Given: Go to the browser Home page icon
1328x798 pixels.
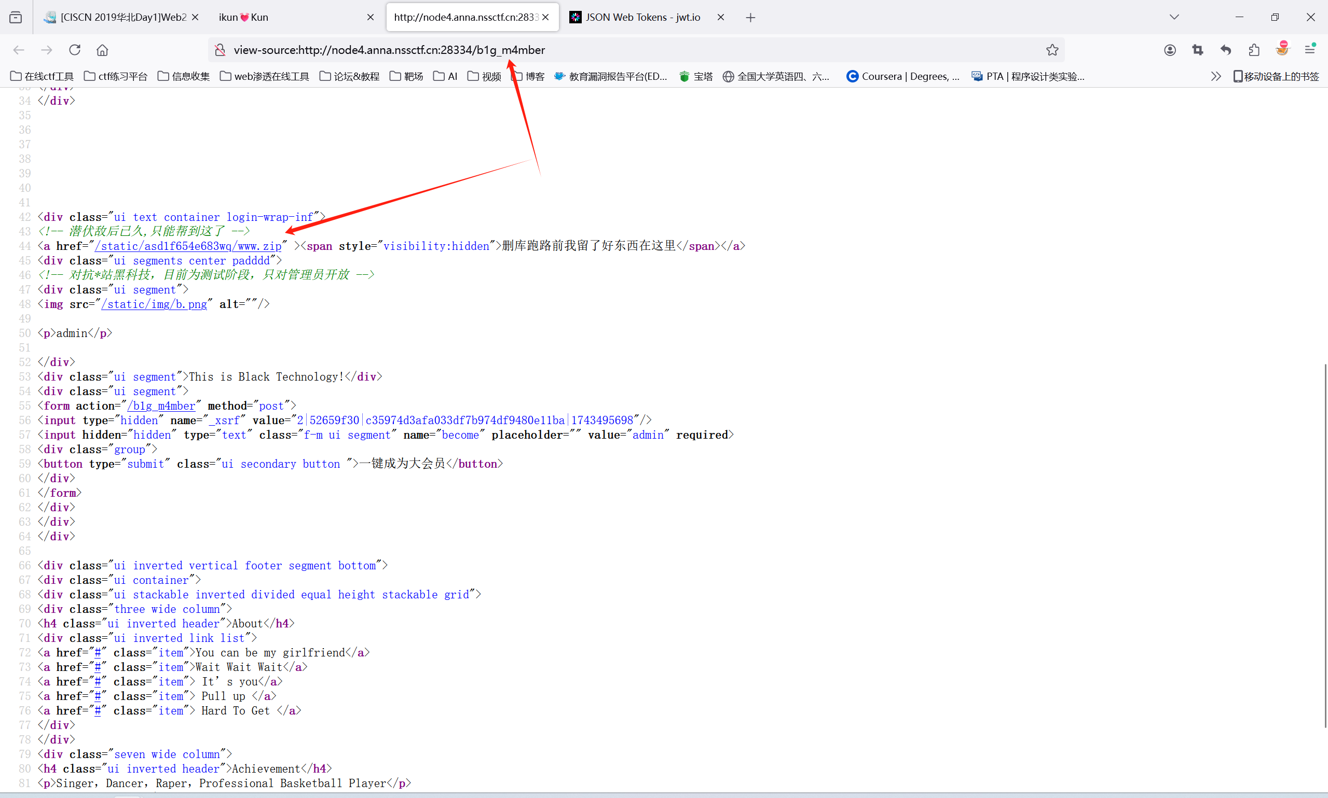Looking at the screenshot, I should click(x=102, y=50).
